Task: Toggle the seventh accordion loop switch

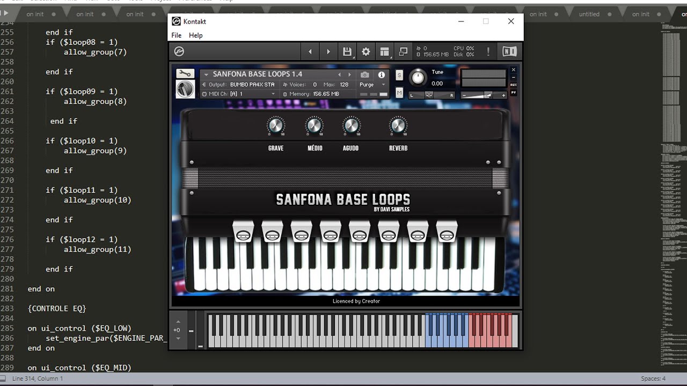Action: click(x=418, y=231)
